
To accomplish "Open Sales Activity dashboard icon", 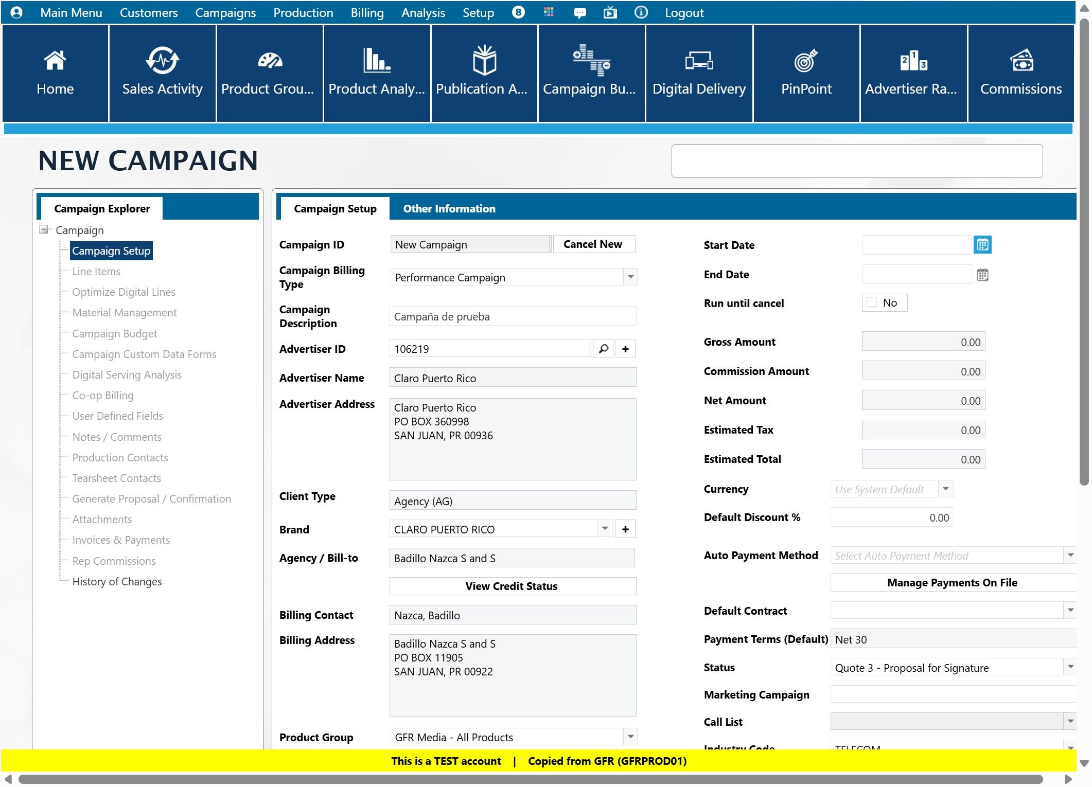I will pyautogui.click(x=162, y=61).
